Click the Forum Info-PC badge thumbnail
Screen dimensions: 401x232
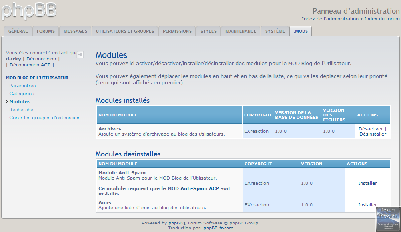[x=388, y=219]
